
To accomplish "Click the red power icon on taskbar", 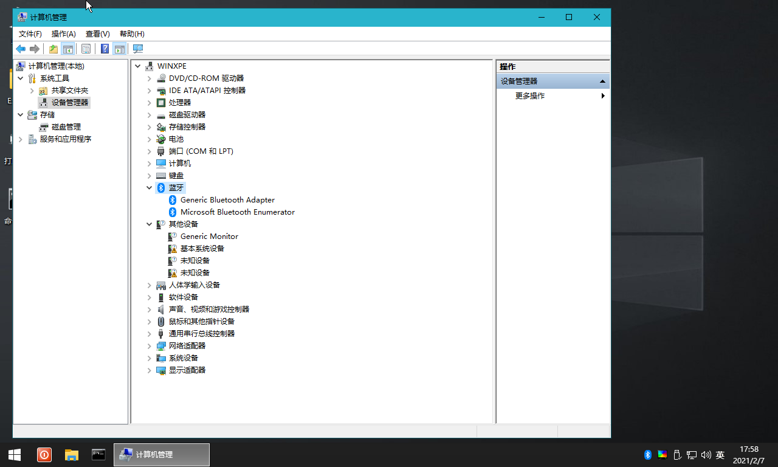I will click(x=44, y=455).
